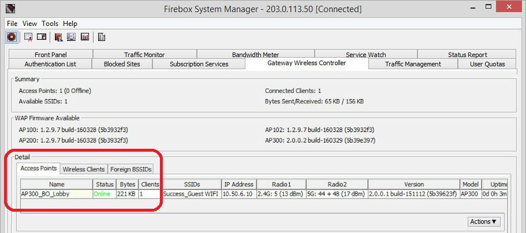Click the black panel toolbar icon with face

[42, 37]
